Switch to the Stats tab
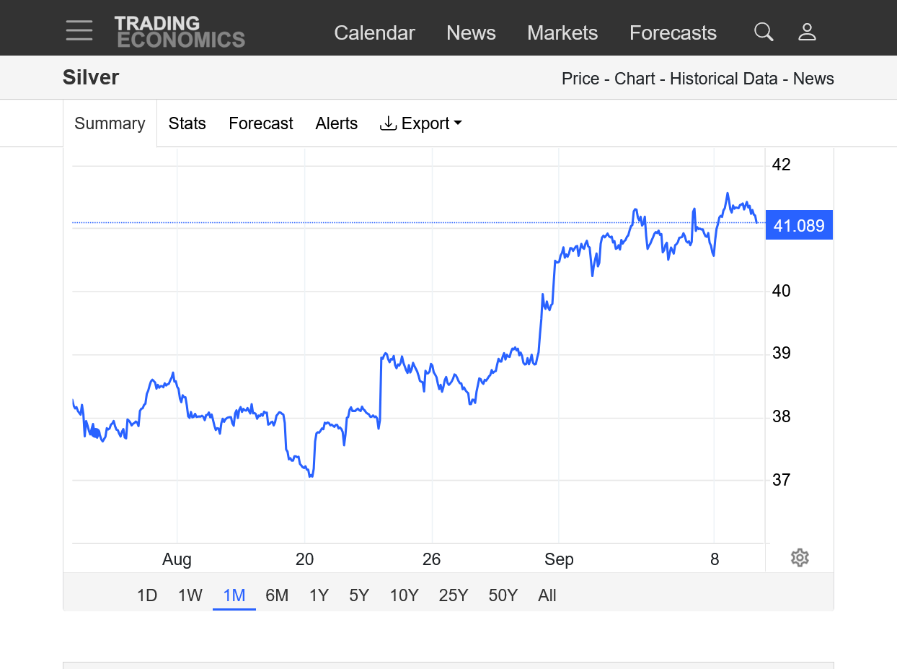897x669 pixels. coord(187,123)
